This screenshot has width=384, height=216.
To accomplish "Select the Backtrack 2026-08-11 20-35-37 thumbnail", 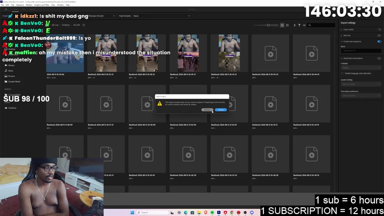I will pos(106,53).
